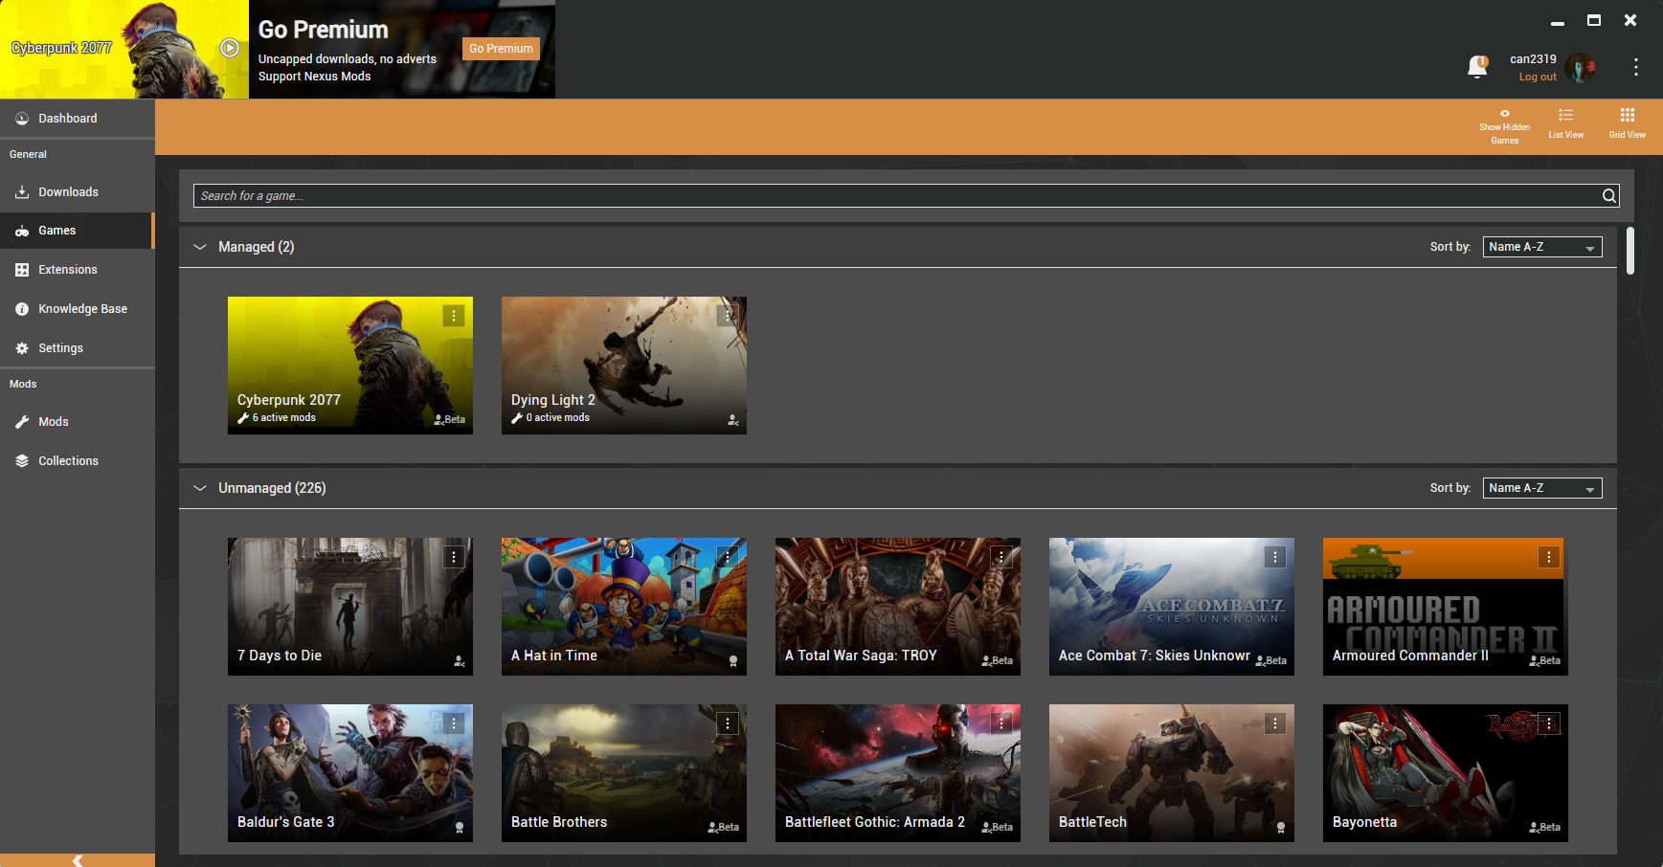
Task: Click the Go Premium button
Action: click(501, 49)
